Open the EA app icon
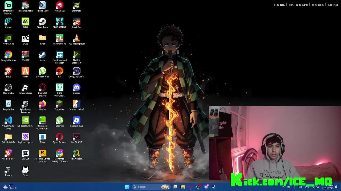The height and width of the screenshot is (191, 341). click(59, 73)
